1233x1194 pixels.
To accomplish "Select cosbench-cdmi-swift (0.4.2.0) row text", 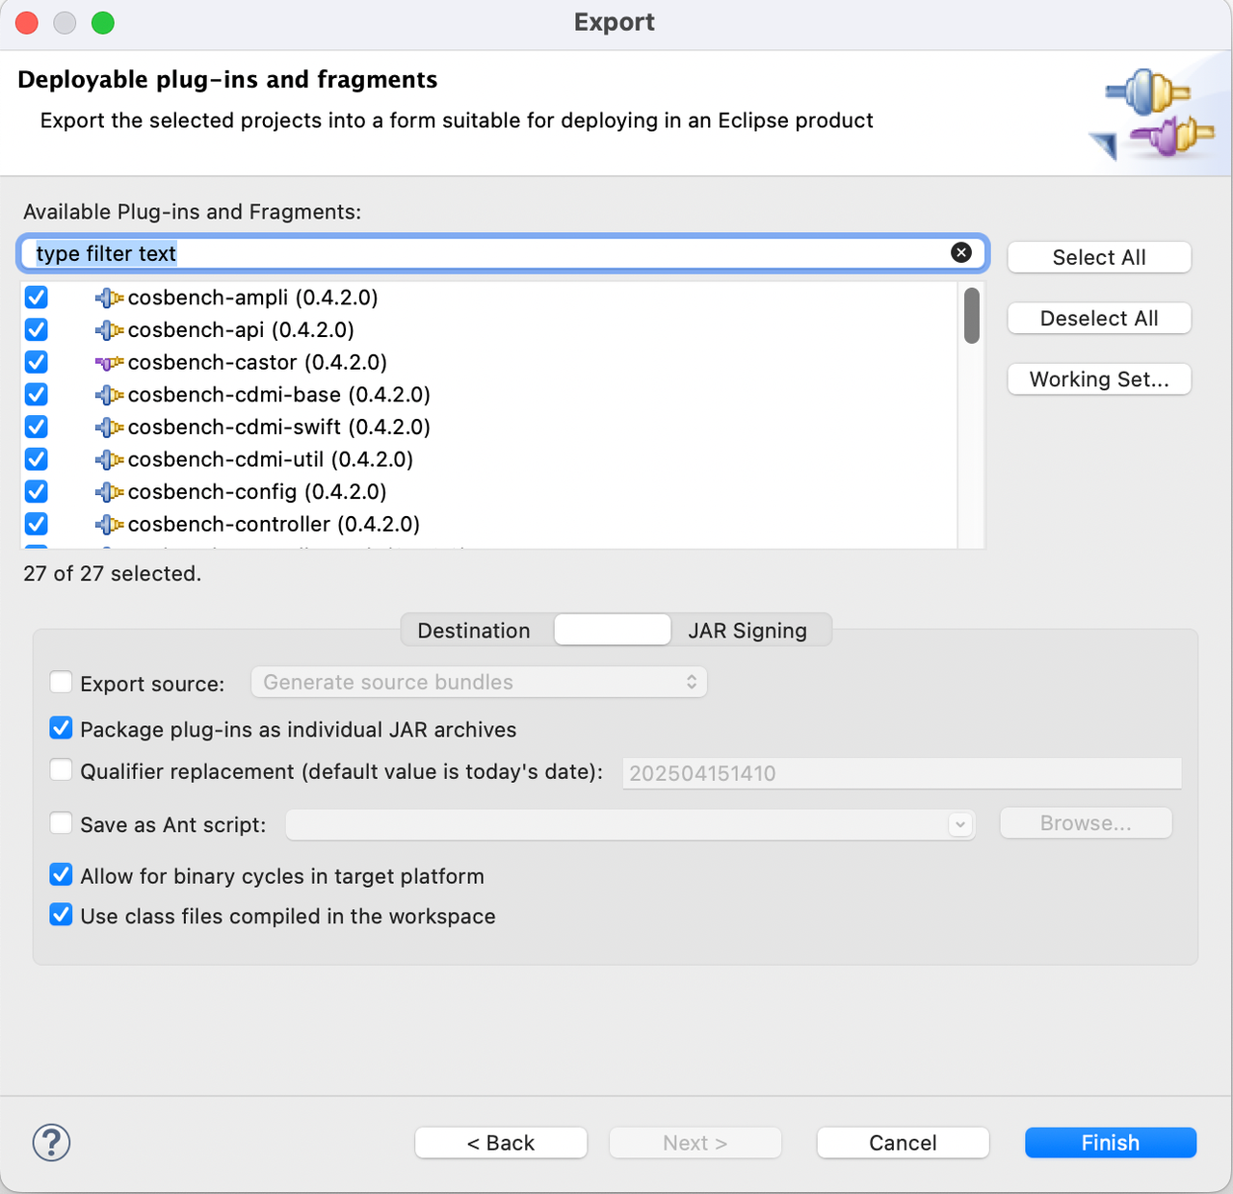I will pos(279,427).
